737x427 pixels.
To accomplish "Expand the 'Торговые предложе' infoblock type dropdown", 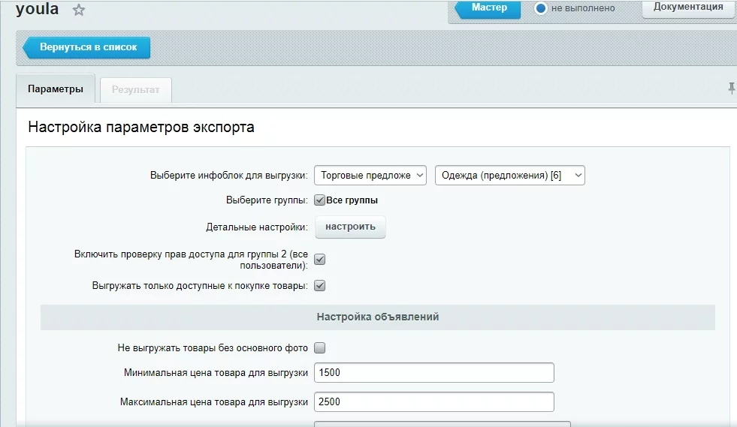I will [x=370, y=175].
